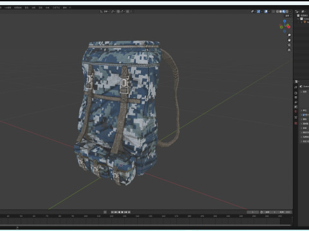Screen dimensions: 309x231
Task: Toggle viewport gizmos display
Action: 259,12
